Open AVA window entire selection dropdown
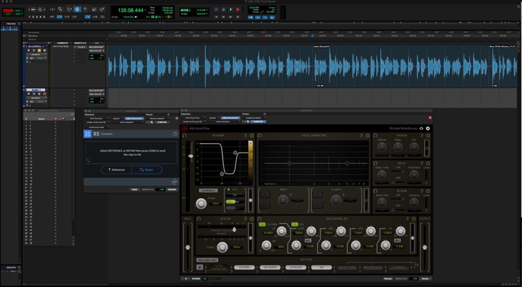This screenshot has height=287, width=522. (224, 121)
